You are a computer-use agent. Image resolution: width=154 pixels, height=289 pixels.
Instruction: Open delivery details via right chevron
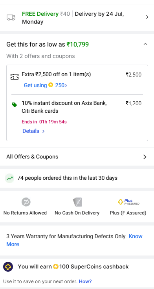147,17
